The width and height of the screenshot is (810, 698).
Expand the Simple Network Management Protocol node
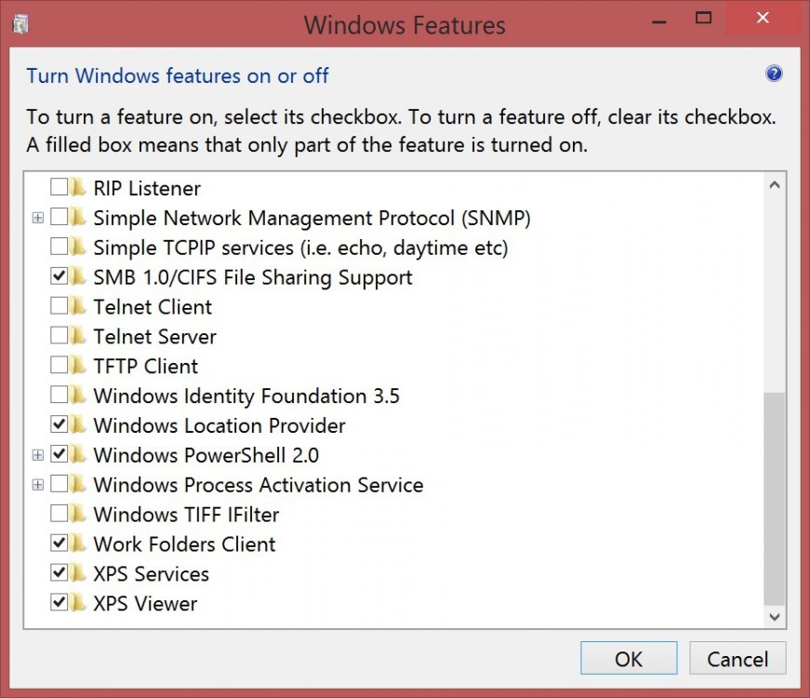38,218
